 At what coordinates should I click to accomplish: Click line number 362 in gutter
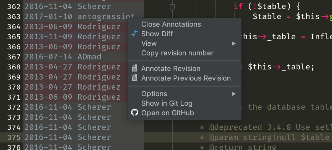click(x=14, y=7)
